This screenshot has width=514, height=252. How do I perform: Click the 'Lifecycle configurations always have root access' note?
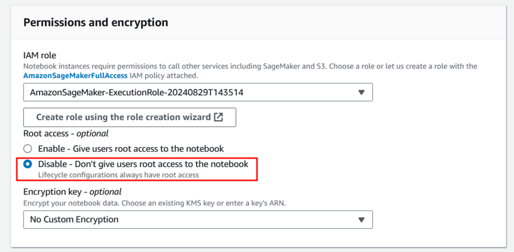[119, 175]
